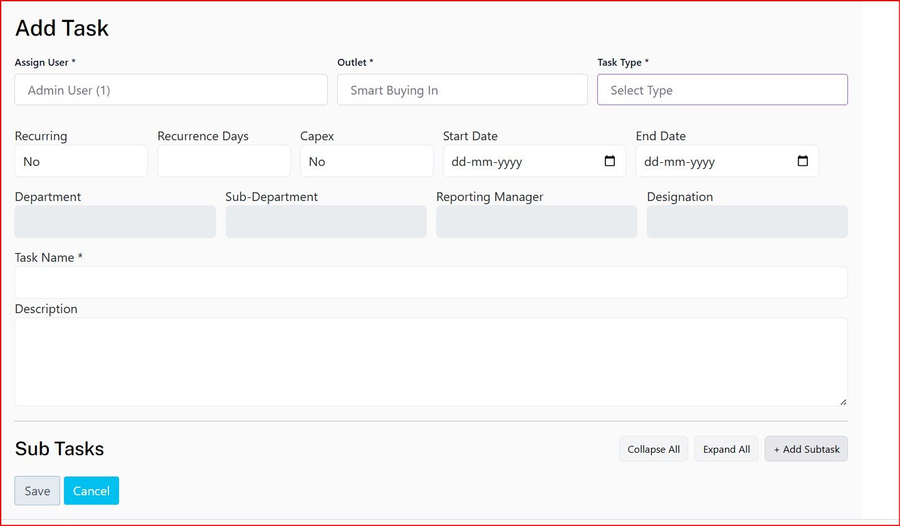Open the Assign User dropdown

170,90
